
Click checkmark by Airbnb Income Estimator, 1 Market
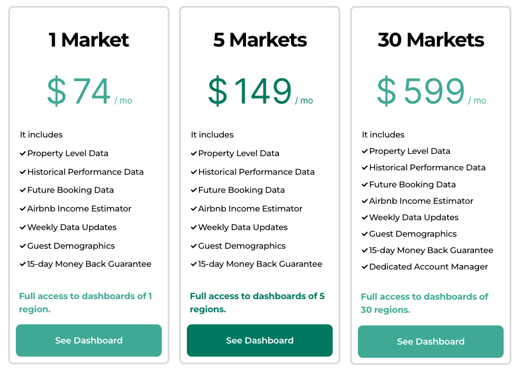coord(23,209)
